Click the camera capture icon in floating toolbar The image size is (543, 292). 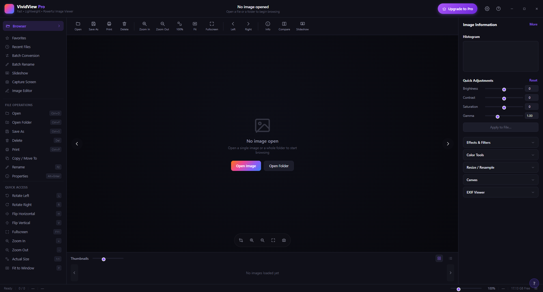tap(284, 240)
